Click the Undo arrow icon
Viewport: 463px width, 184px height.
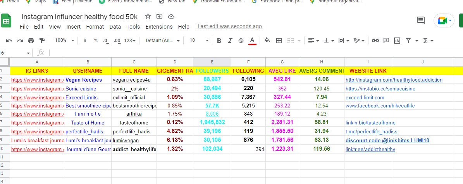coord(9,41)
